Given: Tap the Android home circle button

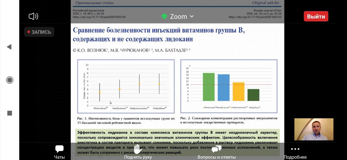Looking at the screenshot, I should [10, 80].
